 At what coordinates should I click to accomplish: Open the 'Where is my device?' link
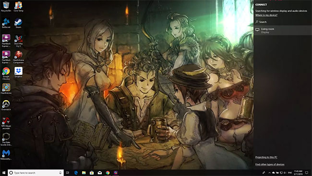click(x=266, y=15)
